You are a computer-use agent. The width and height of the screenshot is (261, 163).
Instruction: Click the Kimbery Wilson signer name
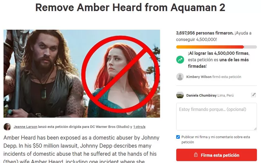click(x=199, y=77)
